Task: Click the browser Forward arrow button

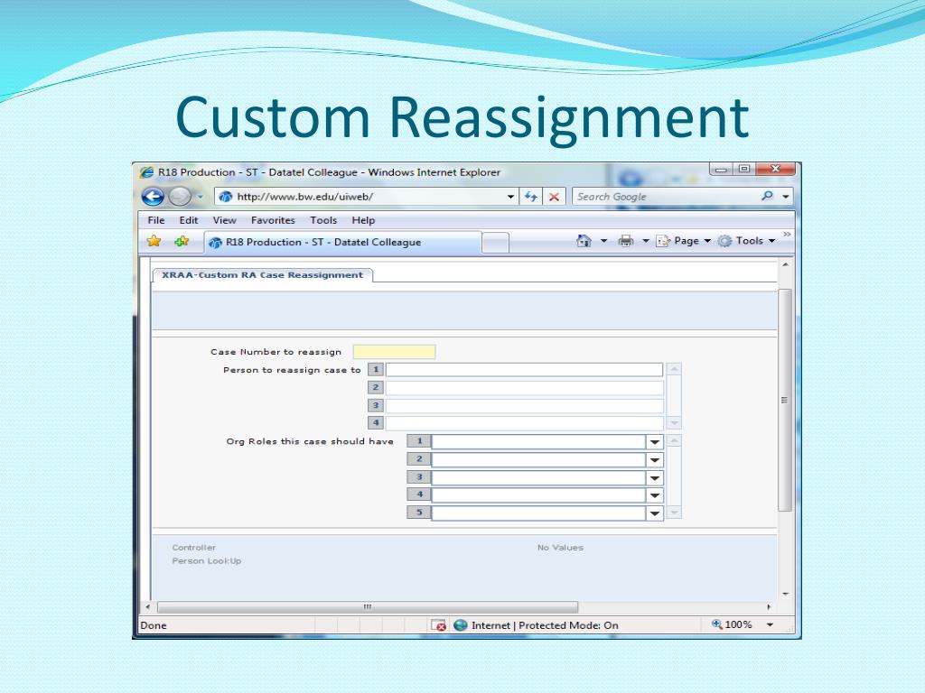Action: (180, 196)
